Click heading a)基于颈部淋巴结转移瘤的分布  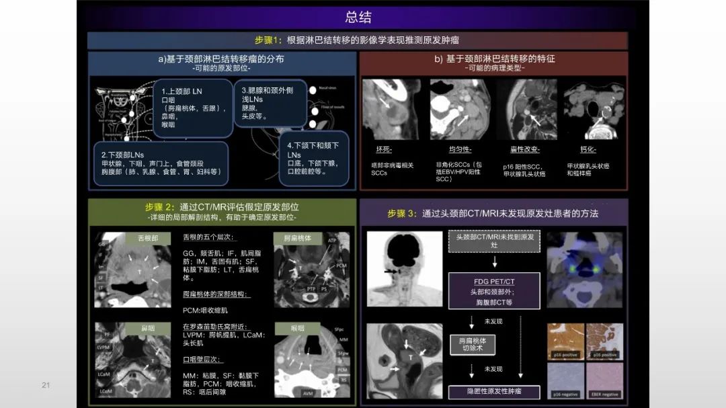click(x=221, y=59)
